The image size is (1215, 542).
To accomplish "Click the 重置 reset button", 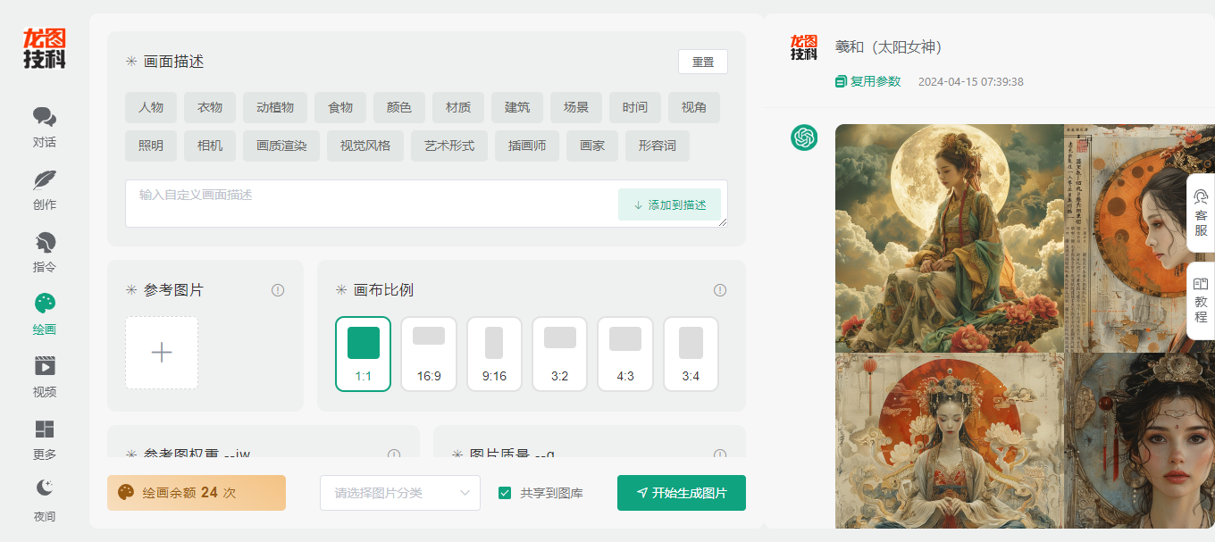I will tap(703, 62).
